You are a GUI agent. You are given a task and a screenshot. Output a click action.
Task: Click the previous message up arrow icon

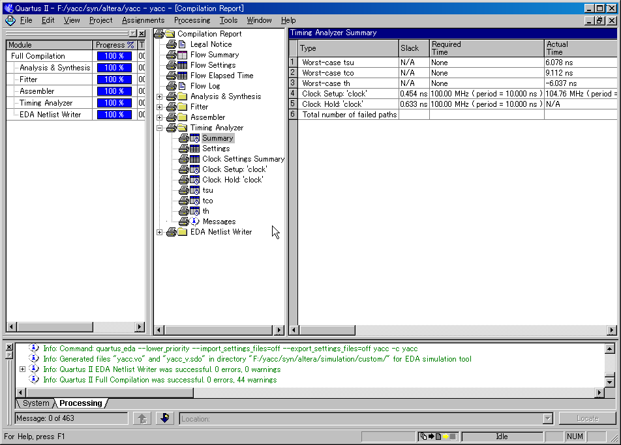143,418
